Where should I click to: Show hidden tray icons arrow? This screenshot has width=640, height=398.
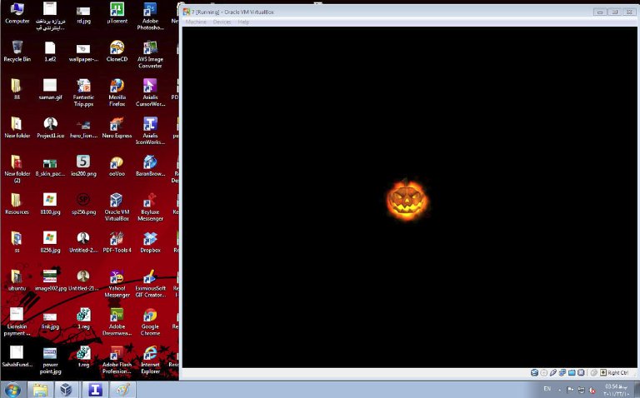pyautogui.click(x=559, y=390)
